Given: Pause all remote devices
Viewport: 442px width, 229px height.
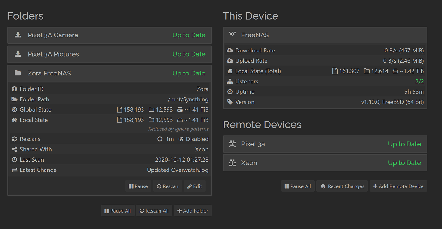Looking at the screenshot, I should point(298,186).
